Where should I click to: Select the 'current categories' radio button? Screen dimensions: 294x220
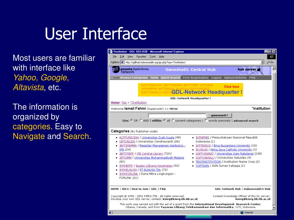173,121
